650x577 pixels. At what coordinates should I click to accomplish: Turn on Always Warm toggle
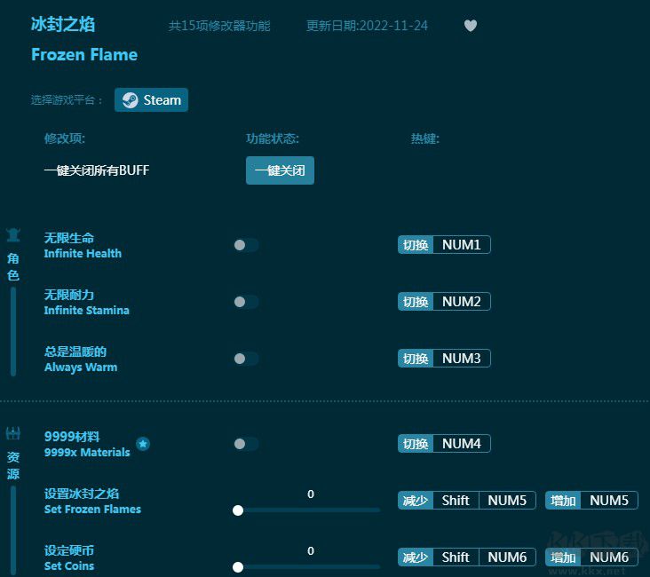point(246,359)
